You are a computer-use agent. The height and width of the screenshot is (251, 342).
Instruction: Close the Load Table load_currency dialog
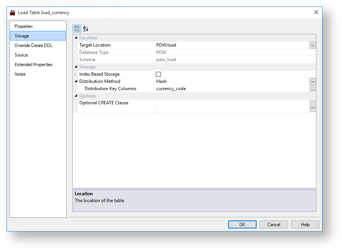(316, 12)
